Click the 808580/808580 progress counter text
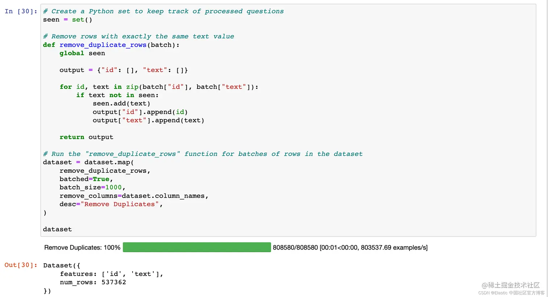Image resolution: width=548 pixels, height=297 pixels. click(x=295, y=248)
